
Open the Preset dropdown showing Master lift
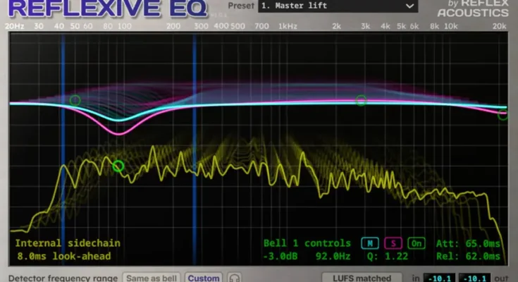tap(338, 6)
